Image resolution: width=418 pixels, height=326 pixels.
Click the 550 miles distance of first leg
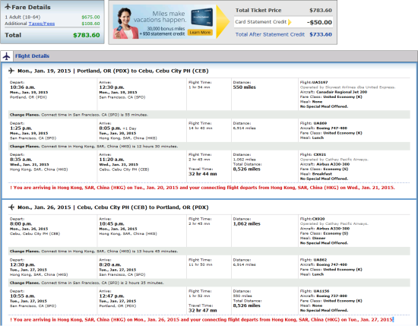(x=245, y=87)
